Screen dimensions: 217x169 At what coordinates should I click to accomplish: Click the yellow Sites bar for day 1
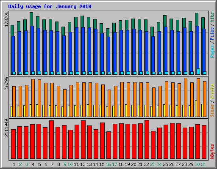[11, 112]
